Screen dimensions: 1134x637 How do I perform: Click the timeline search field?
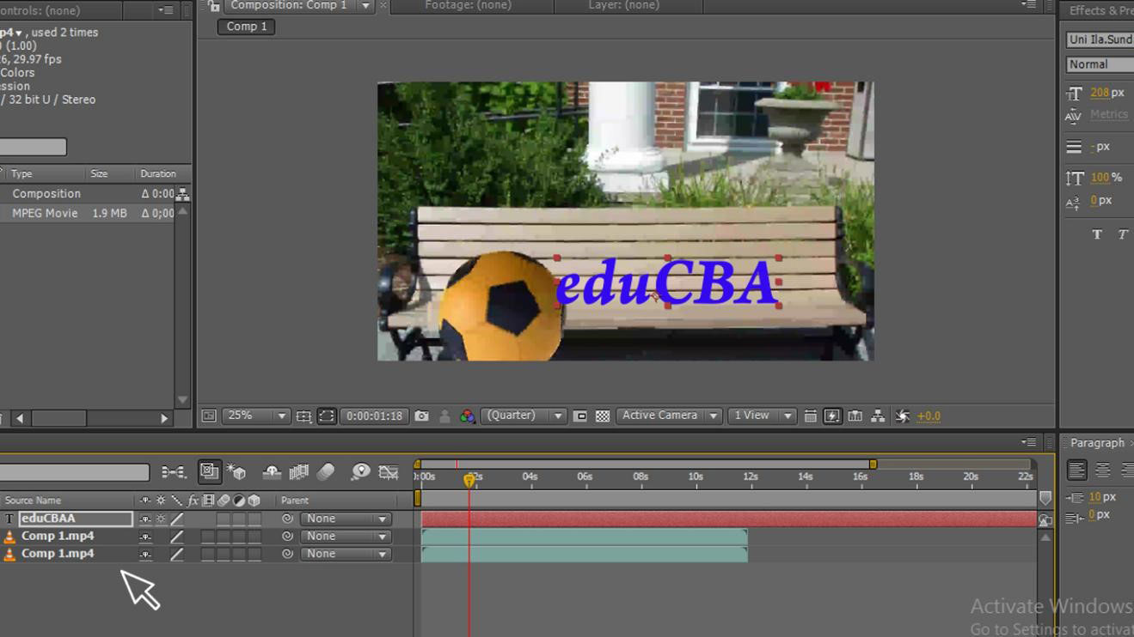coord(75,472)
